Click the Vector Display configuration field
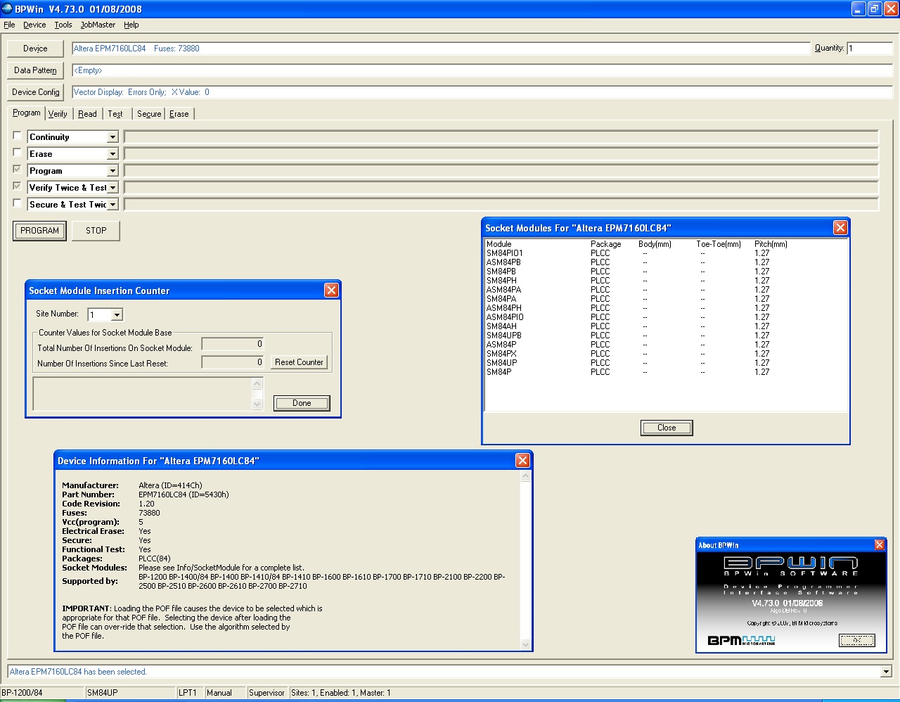900x702 pixels. pyautogui.click(x=482, y=92)
